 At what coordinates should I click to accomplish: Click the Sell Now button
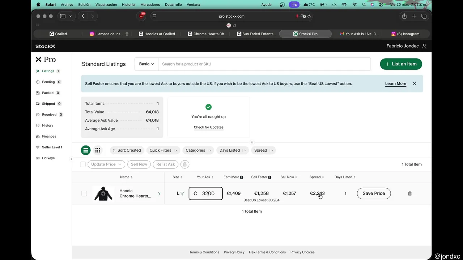pyautogui.click(x=139, y=164)
